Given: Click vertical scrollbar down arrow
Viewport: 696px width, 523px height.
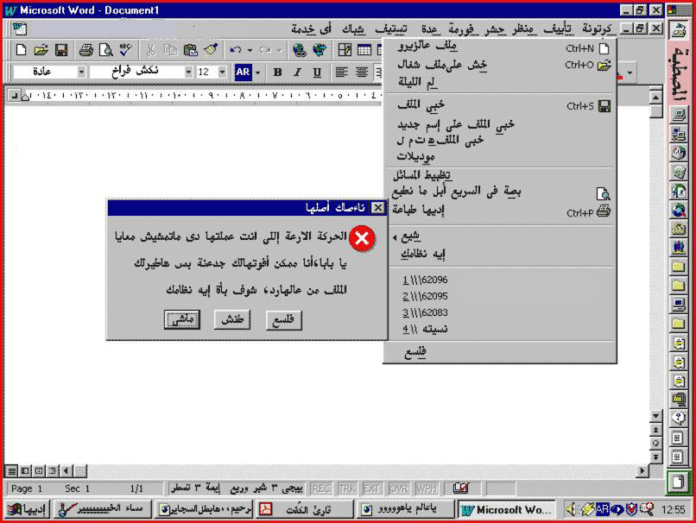Looking at the screenshot, I should pos(656,417).
